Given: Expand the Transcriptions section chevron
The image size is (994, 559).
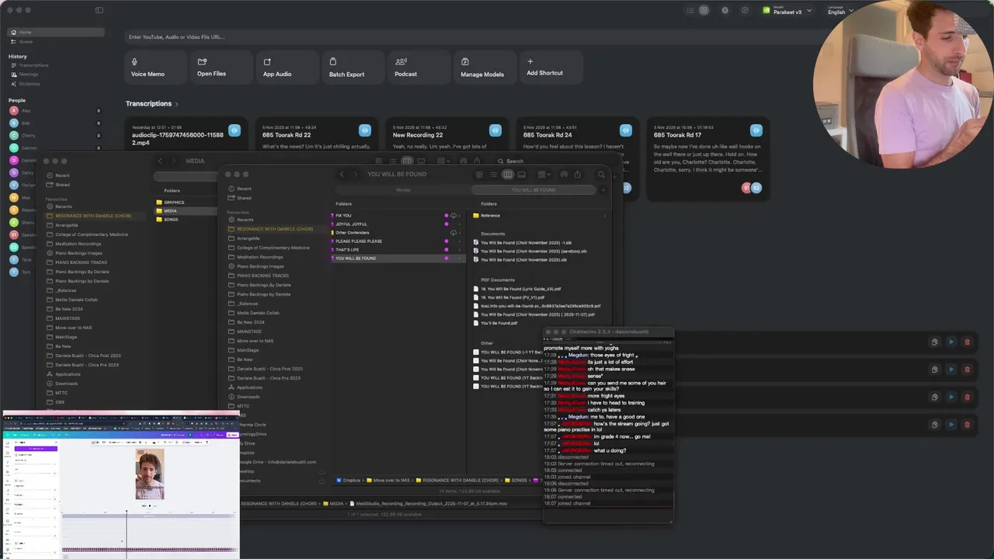Looking at the screenshot, I should pyautogui.click(x=176, y=104).
